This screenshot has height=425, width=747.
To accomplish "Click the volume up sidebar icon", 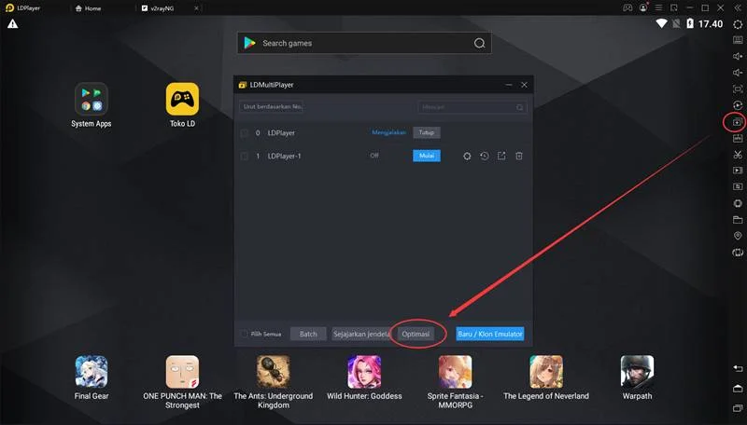I will pos(738,56).
